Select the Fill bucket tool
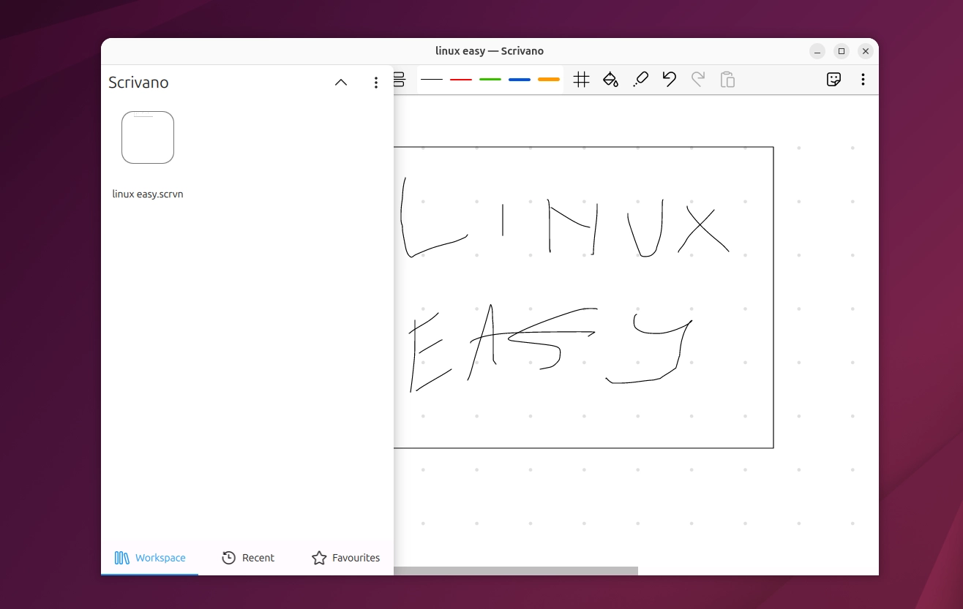This screenshot has height=609, width=963. click(610, 80)
